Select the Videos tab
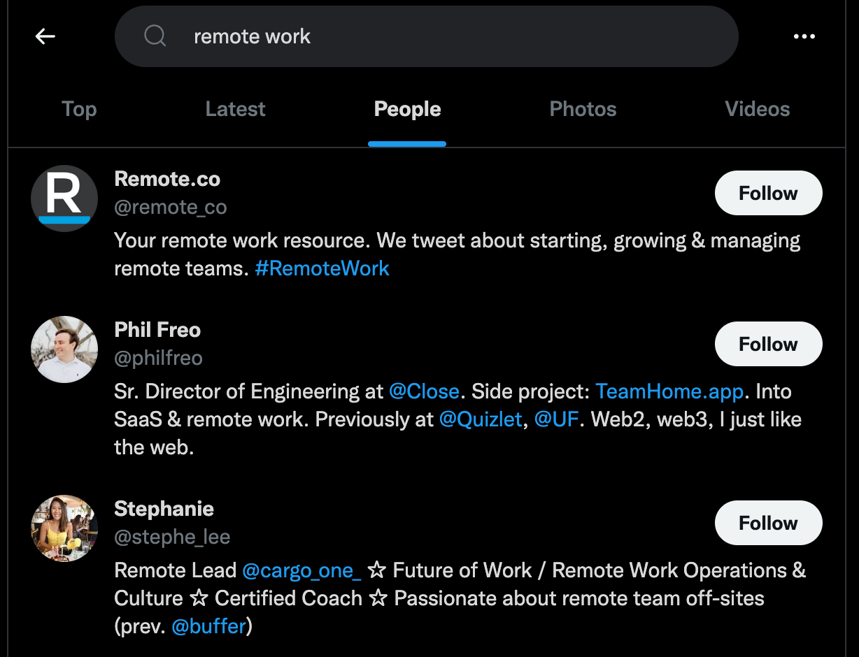Screen dimensions: 859x657 758,109
